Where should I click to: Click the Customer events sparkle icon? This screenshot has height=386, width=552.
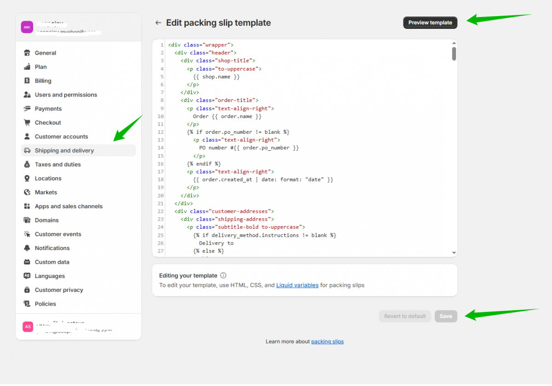click(x=27, y=234)
